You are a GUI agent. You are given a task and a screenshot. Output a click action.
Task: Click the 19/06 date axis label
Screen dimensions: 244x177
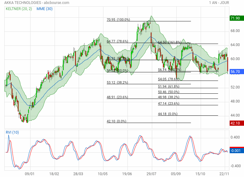point(127,174)
